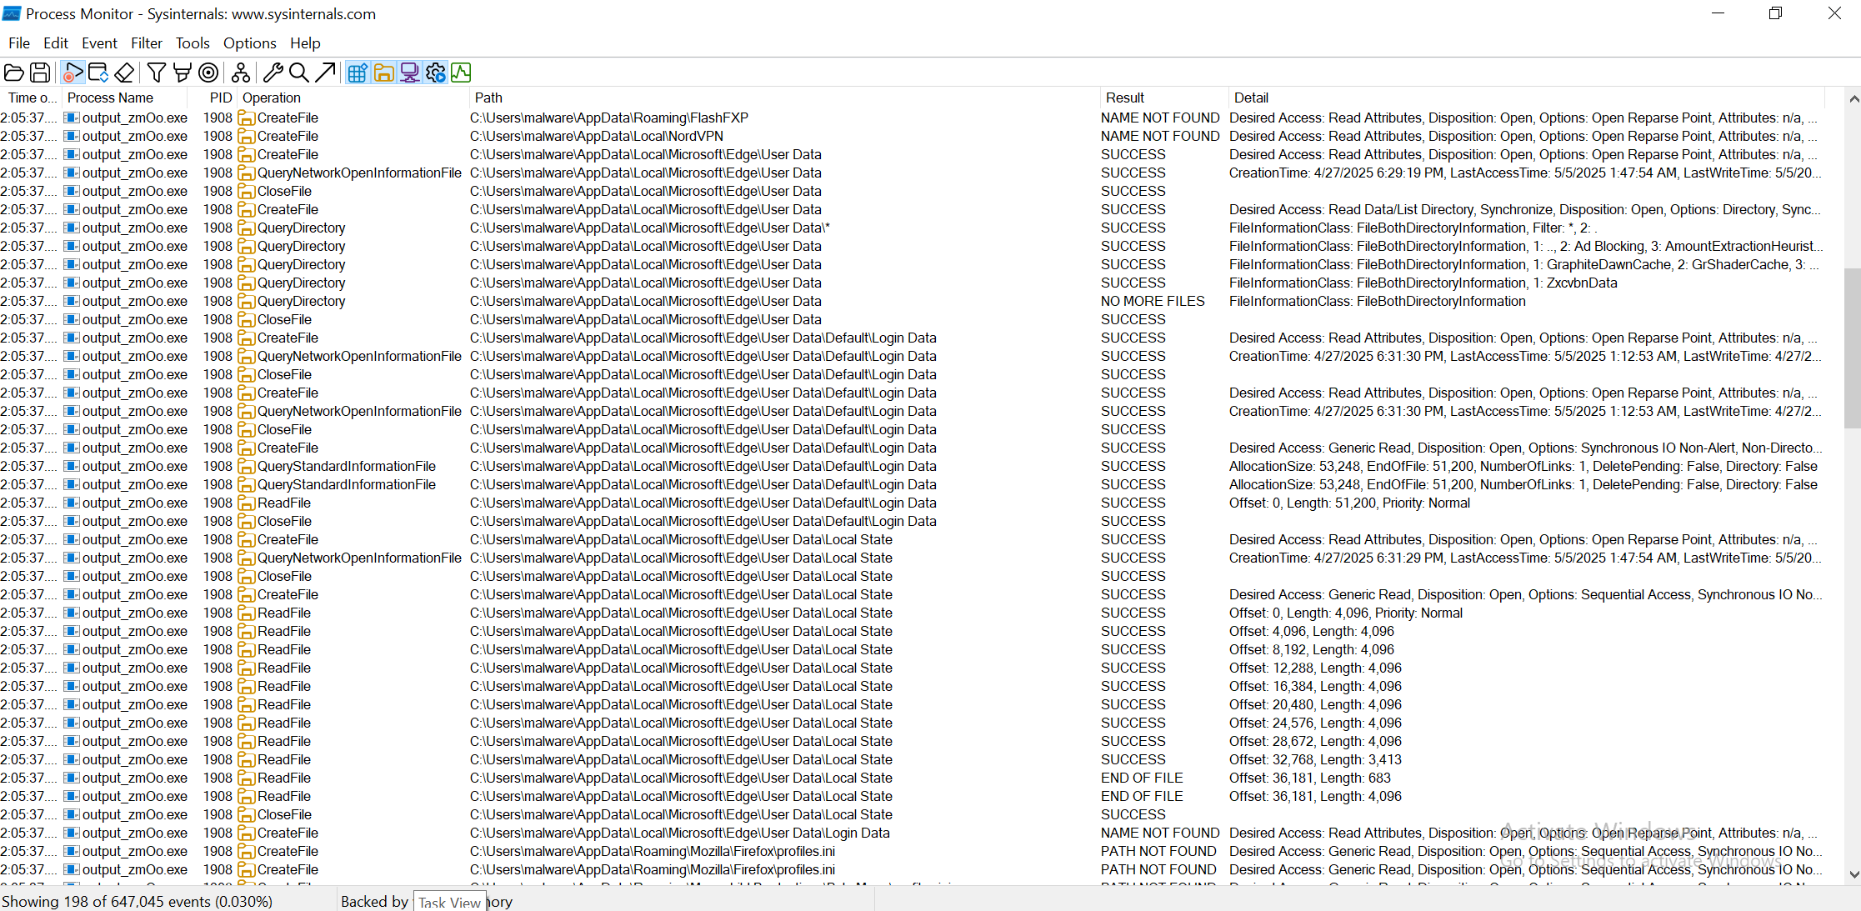Viewport: 1861px width, 911px height.
Task: Click the Process Monitor title bar app icon
Action: point(12,13)
